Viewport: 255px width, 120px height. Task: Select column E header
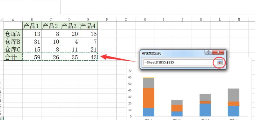(88, 20)
